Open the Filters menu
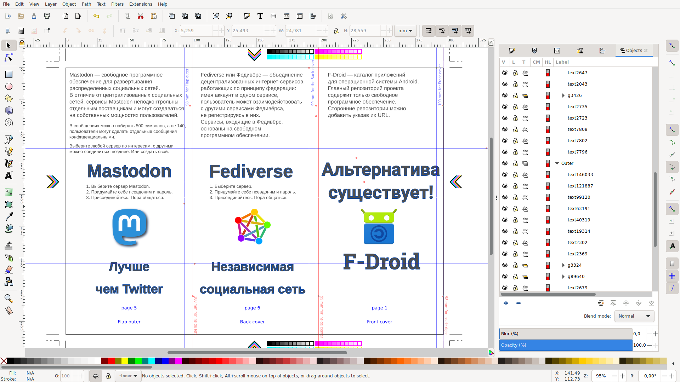This screenshot has width=680, height=382. coord(117,4)
